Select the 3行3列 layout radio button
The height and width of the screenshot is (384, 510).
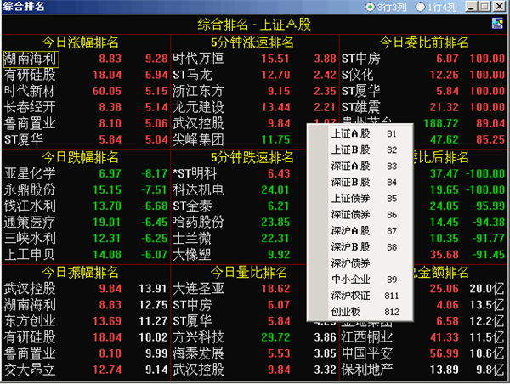coord(386,7)
